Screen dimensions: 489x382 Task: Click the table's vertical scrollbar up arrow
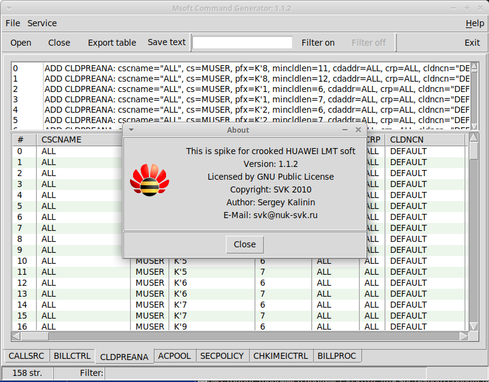[474, 137]
